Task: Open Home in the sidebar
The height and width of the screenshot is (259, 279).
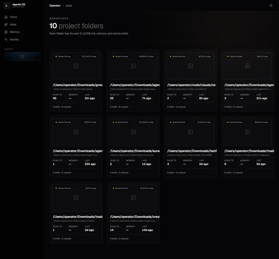Action: [x=13, y=17]
